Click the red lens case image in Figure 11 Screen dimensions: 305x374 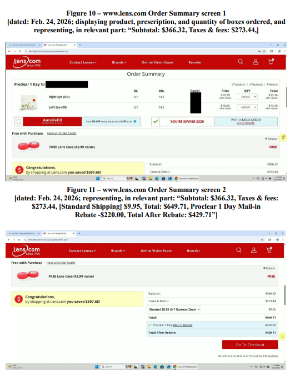click(28, 275)
